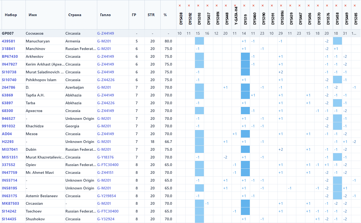Remove the DYS456 column using its X
Viewport: 361px width, 223px height.
pyautogui.click(x=309, y=6)
